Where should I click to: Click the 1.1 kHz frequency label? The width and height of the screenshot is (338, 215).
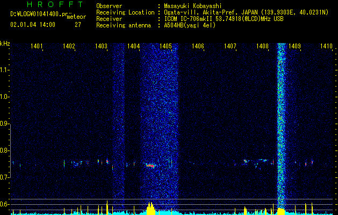[4, 70]
